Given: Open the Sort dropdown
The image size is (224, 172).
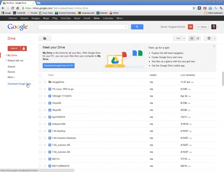Looking at the screenshot, I should 179,38.
